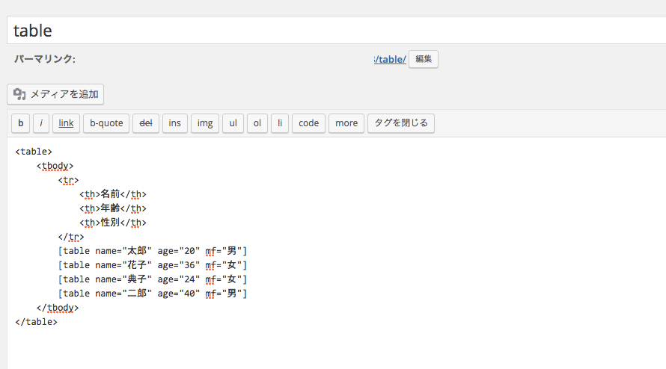Insert unordered list with ul button
This screenshot has height=369, width=666.
(x=233, y=123)
